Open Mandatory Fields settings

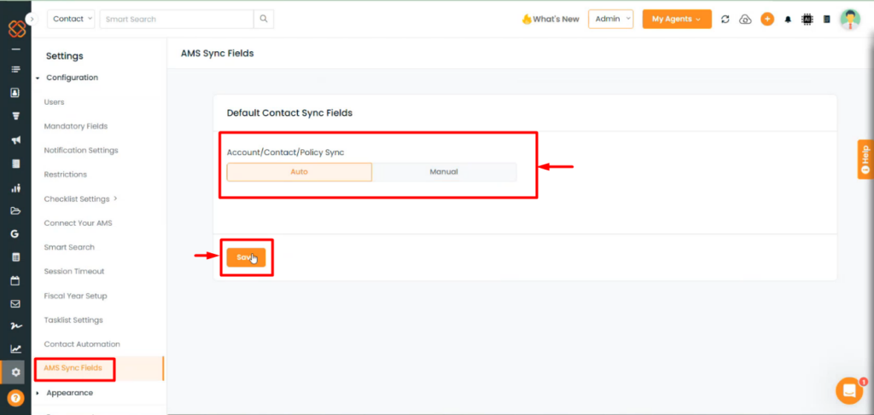[x=76, y=126]
